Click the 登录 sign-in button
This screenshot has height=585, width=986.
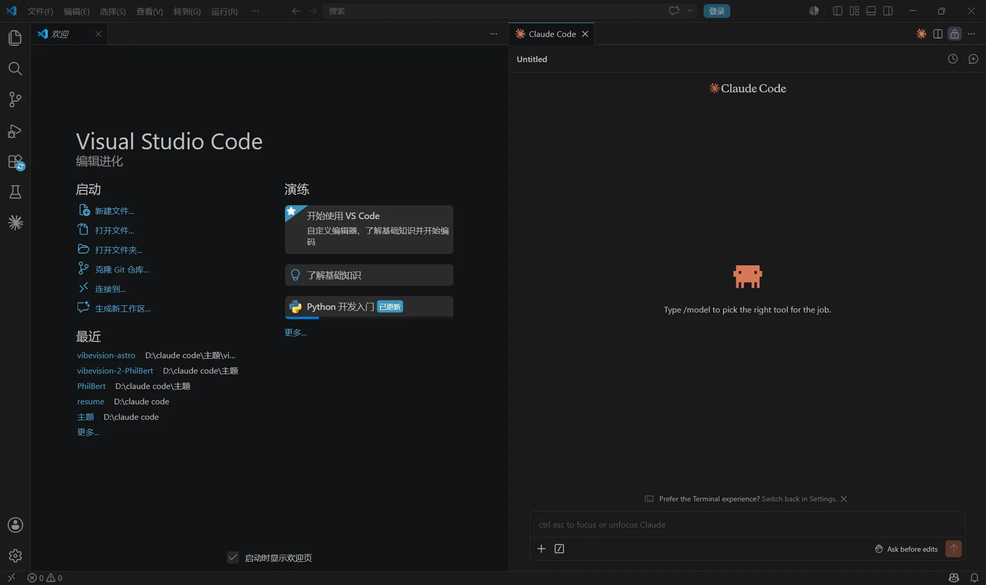(x=716, y=11)
